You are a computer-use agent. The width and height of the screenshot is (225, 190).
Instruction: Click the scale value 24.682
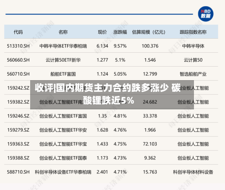click(x=150, y=102)
